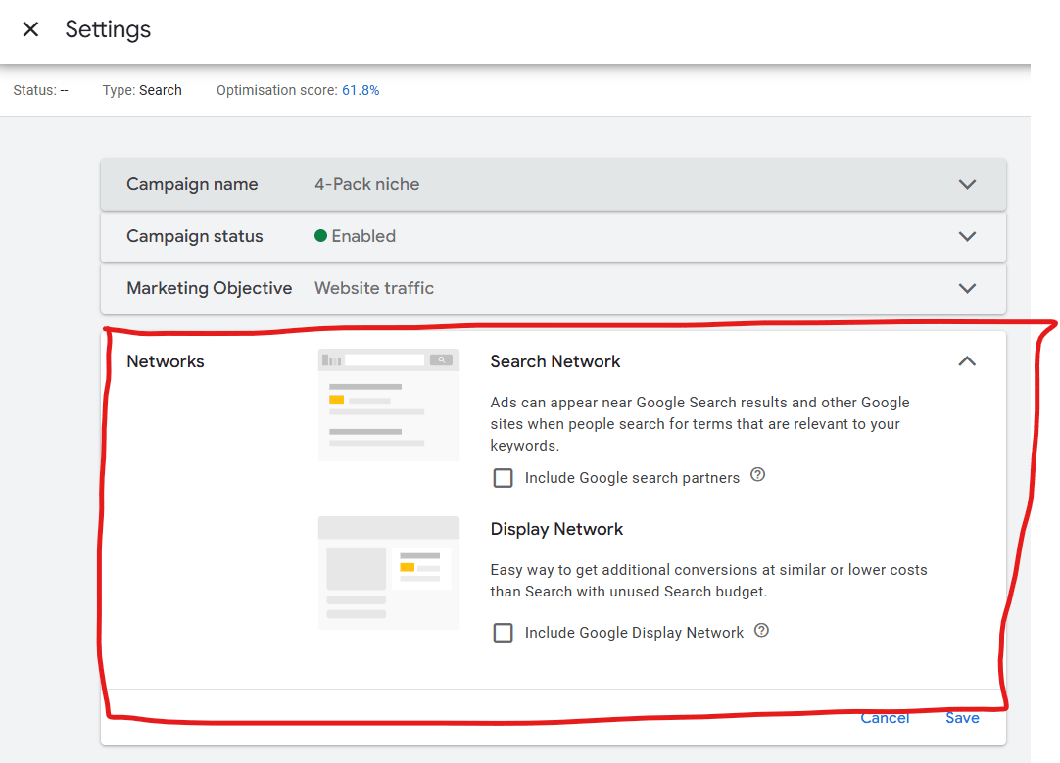Click the Settings page title
This screenshot has height=763, width=1060.
click(x=108, y=29)
